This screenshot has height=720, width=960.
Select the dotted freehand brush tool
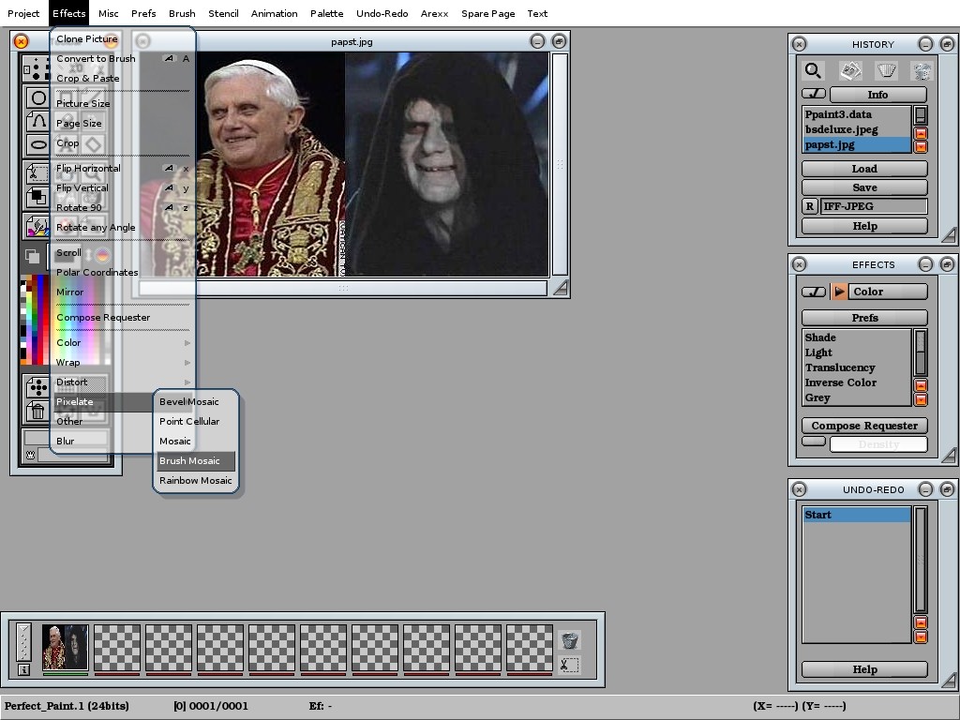coord(36,68)
